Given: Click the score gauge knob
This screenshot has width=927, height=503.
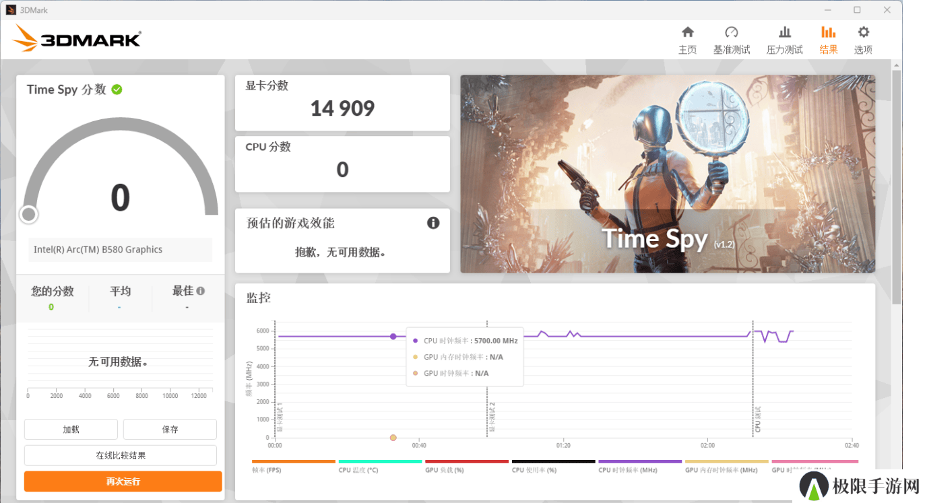Looking at the screenshot, I should tap(28, 214).
